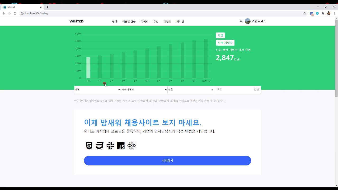
Task: Expand the 서버 개발자 position dropdown
Action: [144, 89]
